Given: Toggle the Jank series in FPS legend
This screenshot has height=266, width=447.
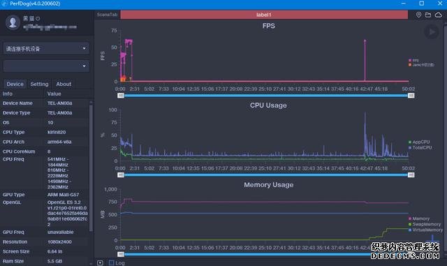Looking at the screenshot, I should pyautogui.click(x=421, y=65).
